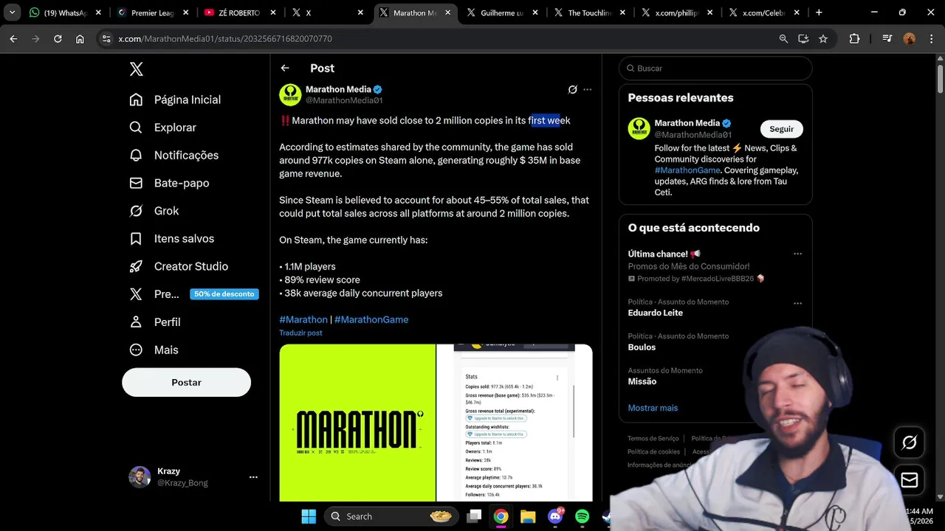945x531 pixels.
Task: Click the 50% de desconto badge
Action: (224, 294)
